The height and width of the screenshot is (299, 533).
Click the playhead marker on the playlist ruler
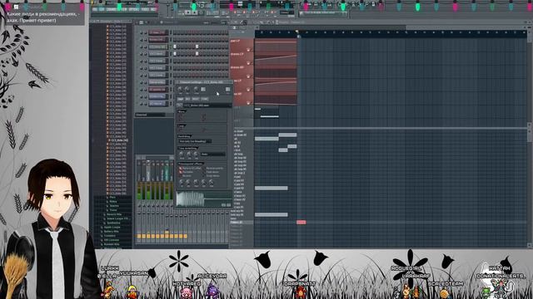pos(297,32)
